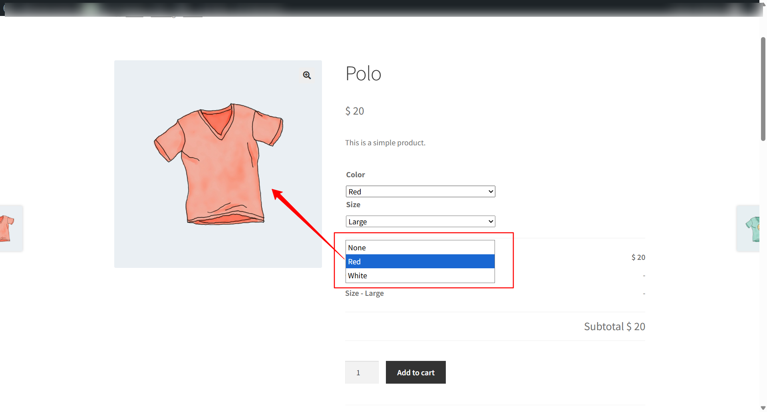
Task: Pick the White option from the list
Action: (420, 275)
